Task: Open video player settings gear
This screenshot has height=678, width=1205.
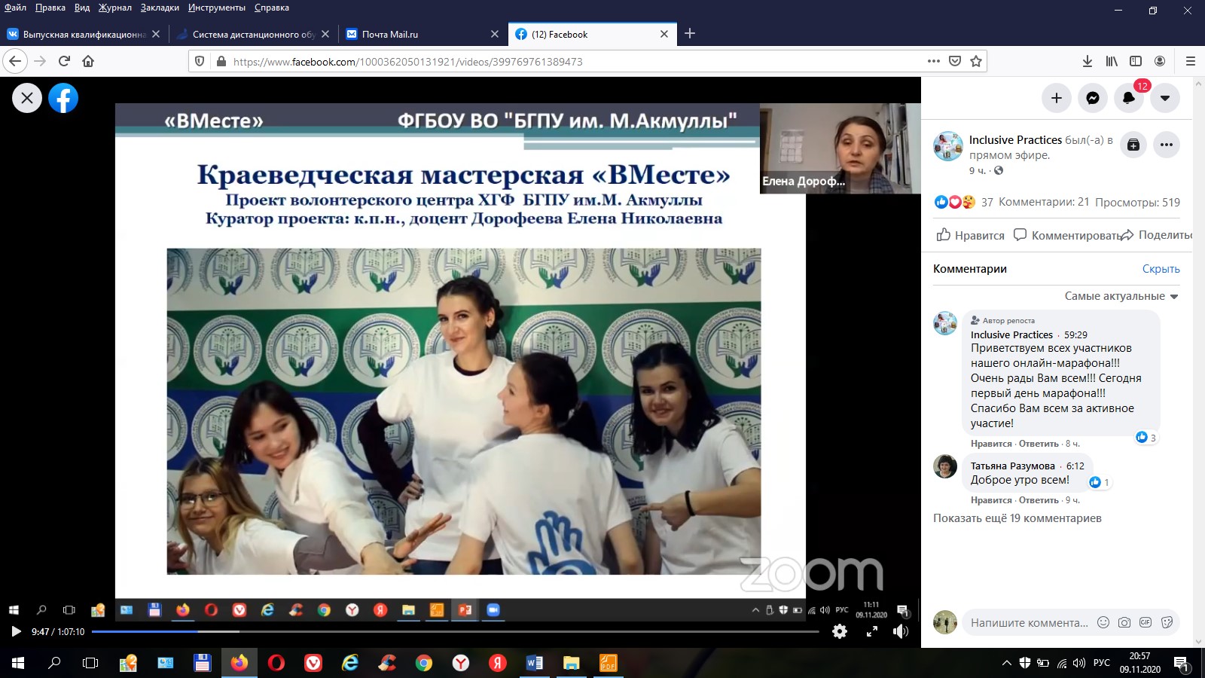Action: (840, 632)
